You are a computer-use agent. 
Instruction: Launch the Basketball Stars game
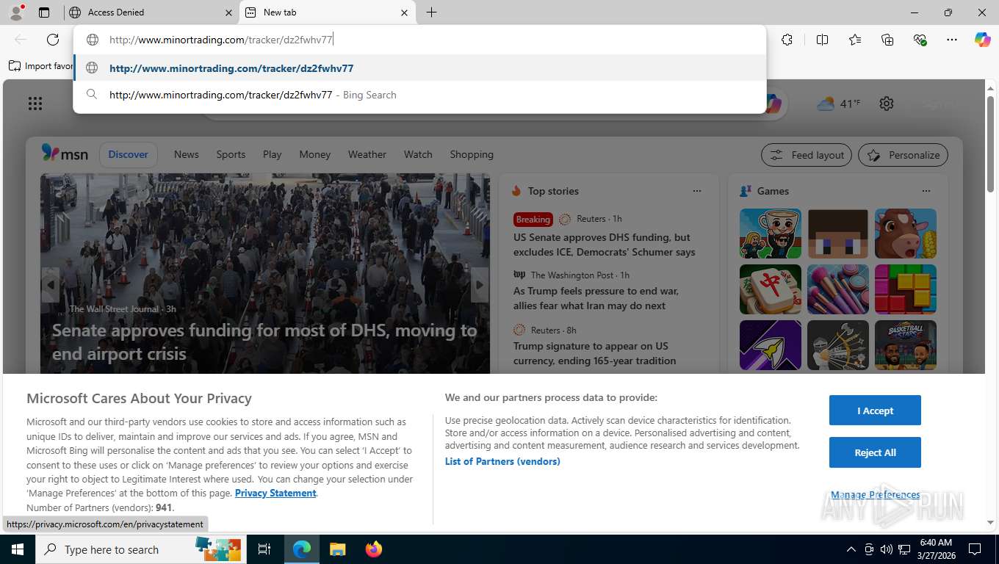click(906, 345)
